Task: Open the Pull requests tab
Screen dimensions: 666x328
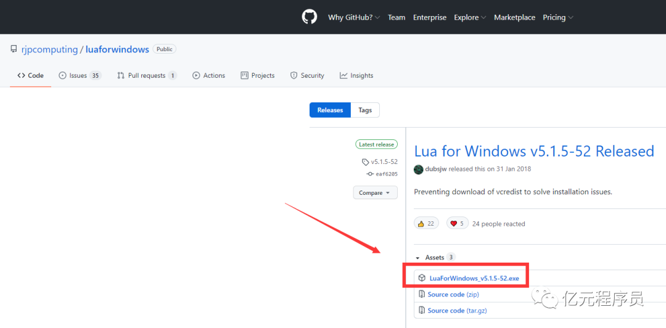Action: tap(147, 75)
